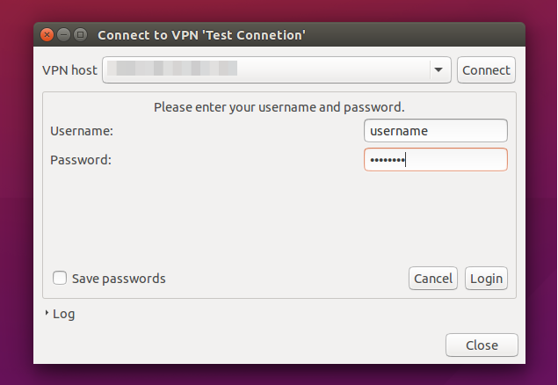
Task: Maximize the Connect to VPN window
Action: click(x=81, y=35)
